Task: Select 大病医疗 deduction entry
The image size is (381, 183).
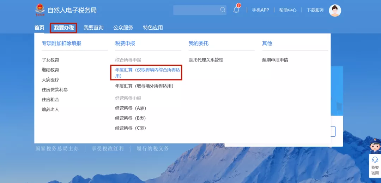Action: pyautogui.click(x=50, y=80)
